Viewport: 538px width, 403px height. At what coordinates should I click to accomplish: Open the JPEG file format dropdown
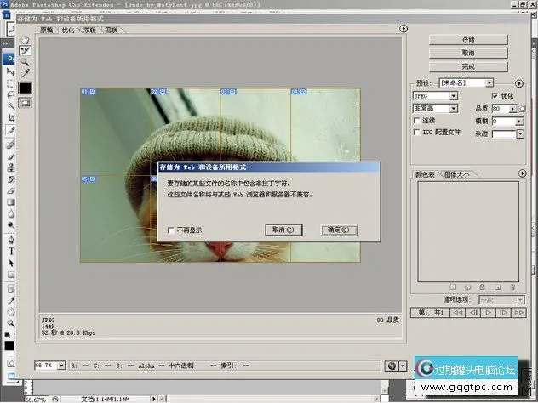tap(454, 96)
